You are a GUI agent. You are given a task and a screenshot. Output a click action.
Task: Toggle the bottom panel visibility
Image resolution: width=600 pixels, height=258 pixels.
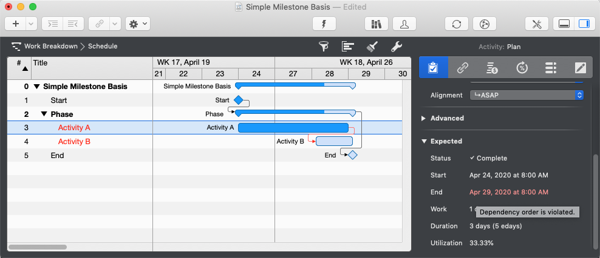pyautogui.click(x=564, y=24)
